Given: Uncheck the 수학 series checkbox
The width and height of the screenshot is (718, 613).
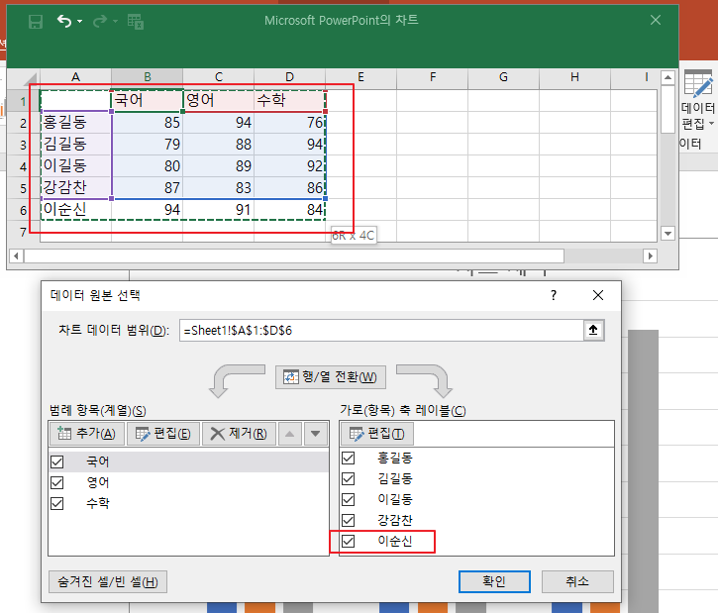Looking at the screenshot, I should [57, 504].
